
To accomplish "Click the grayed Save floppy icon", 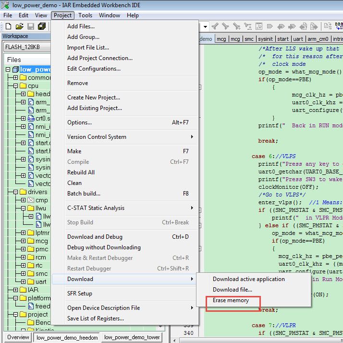I will pyautogui.click(x=31, y=26).
